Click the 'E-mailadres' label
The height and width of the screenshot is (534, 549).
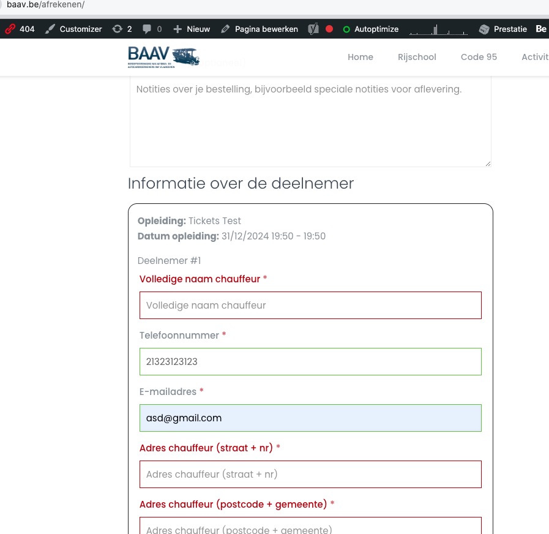[168, 392]
